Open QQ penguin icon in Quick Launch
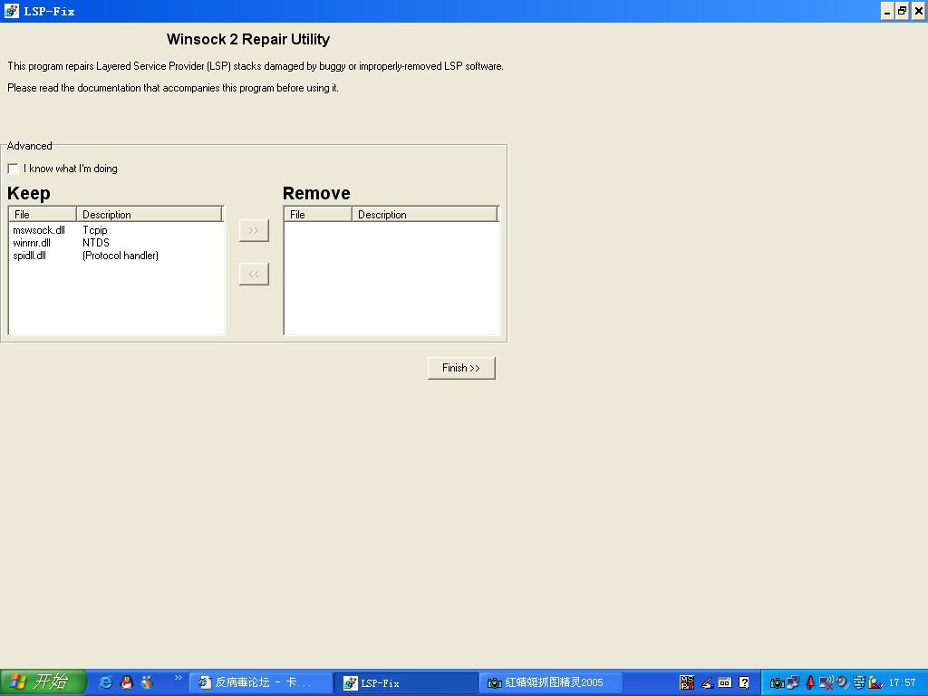This screenshot has width=928, height=696. click(126, 682)
